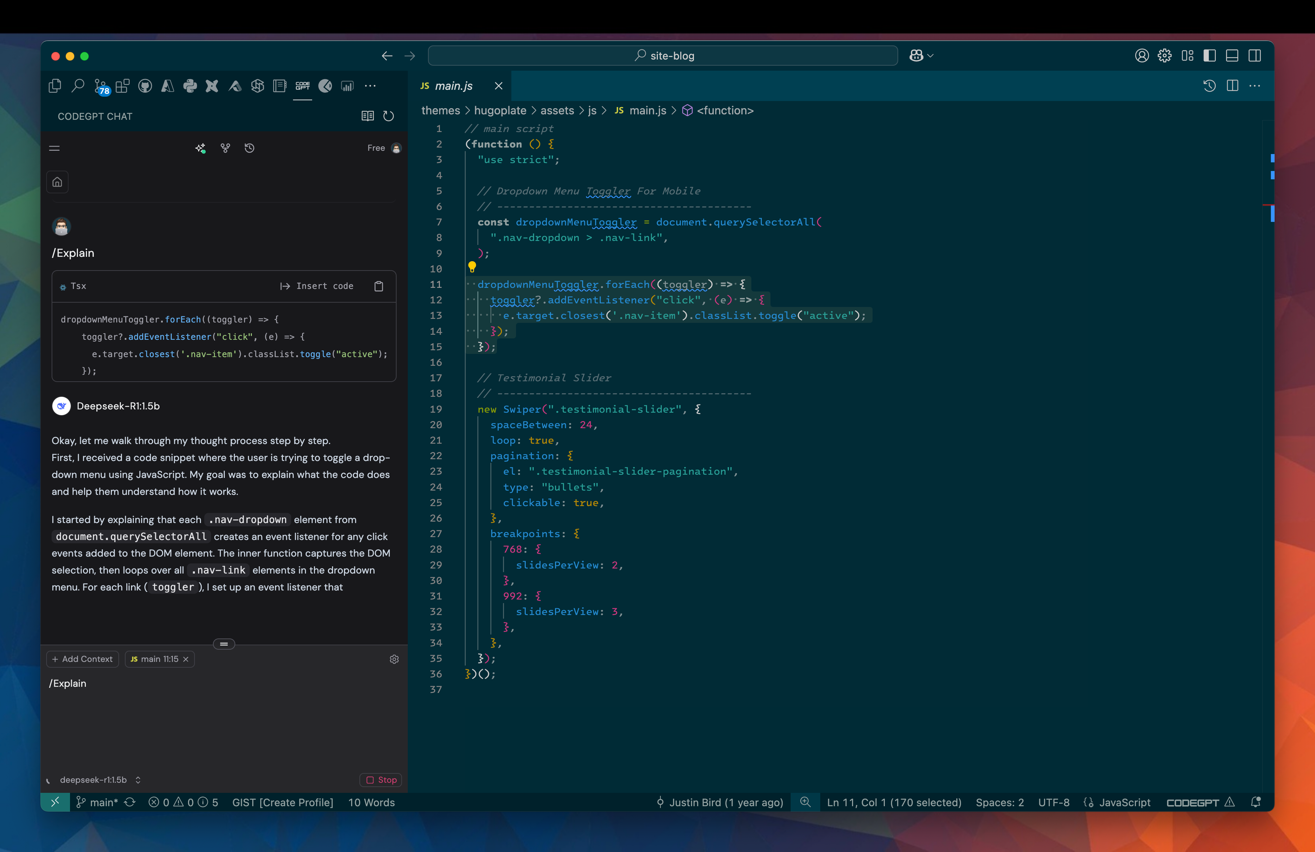Image resolution: width=1315 pixels, height=852 pixels.
Task: Open the Search view icon
Action: coord(78,85)
